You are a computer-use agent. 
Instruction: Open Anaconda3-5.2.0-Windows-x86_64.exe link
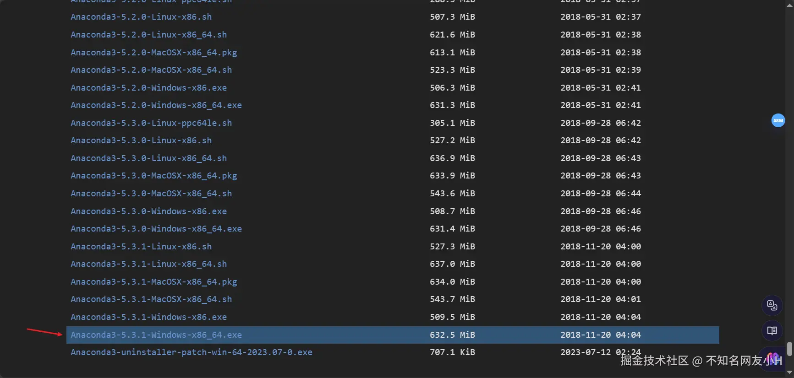click(156, 105)
